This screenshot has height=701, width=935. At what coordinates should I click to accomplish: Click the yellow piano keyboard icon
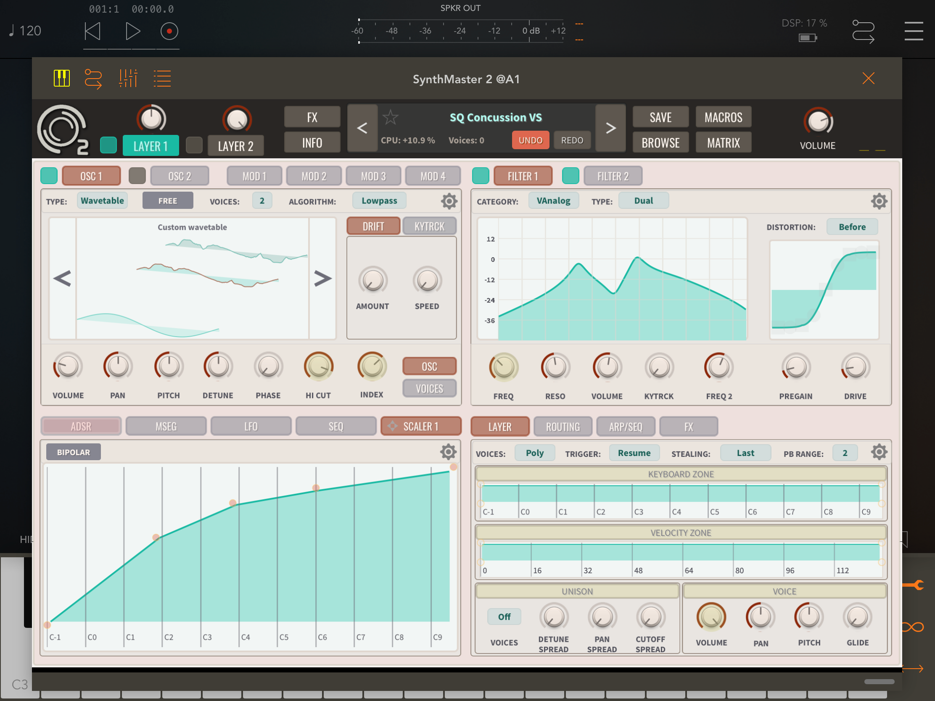click(x=62, y=79)
